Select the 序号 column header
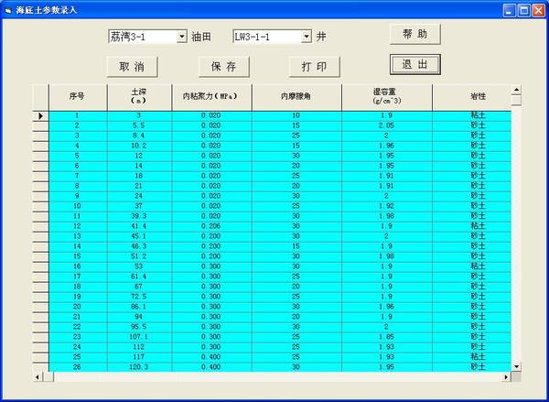 pyautogui.click(x=77, y=97)
